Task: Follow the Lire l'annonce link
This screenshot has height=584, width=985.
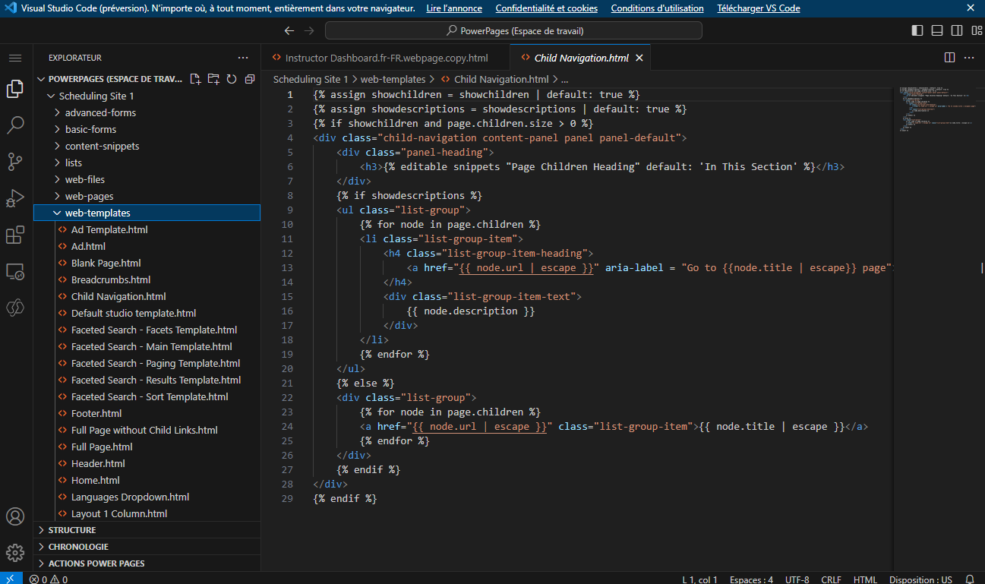Action: (x=453, y=8)
